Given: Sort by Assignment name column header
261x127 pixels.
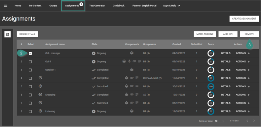Looking at the screenshot, I should (55, 44).
